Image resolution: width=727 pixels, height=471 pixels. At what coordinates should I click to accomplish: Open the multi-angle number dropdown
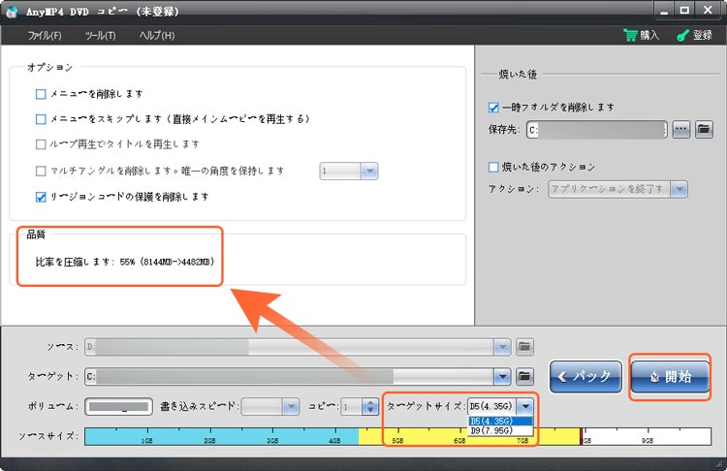369,172
